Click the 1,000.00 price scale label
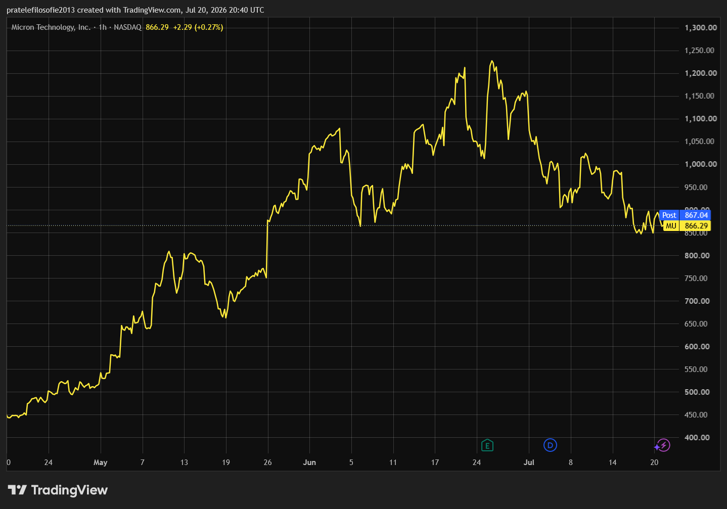The image size is (727, 509). [701, 164]
